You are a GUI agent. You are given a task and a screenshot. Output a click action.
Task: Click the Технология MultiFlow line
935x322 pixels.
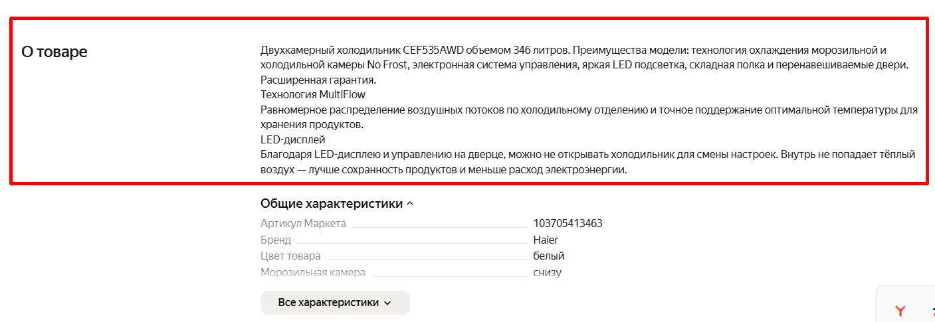coord(313,95)
